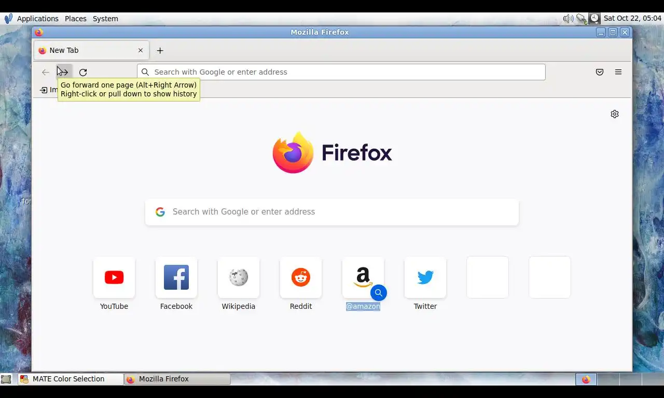Reload the current page
Viewport: 664px width, 398px height.
pos(83,72)
